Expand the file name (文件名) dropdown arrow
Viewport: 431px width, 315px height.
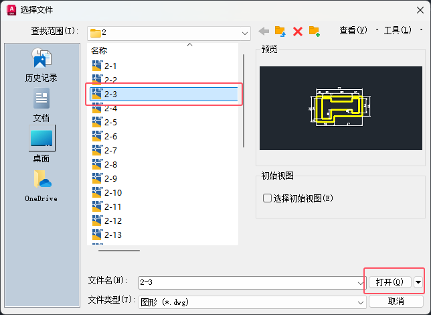[x=360, y=283]
